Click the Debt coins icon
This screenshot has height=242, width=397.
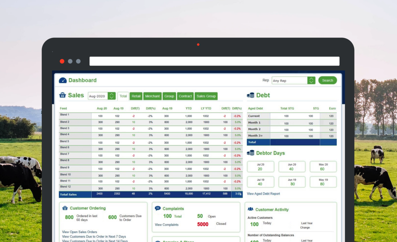(x=250, y=95)
